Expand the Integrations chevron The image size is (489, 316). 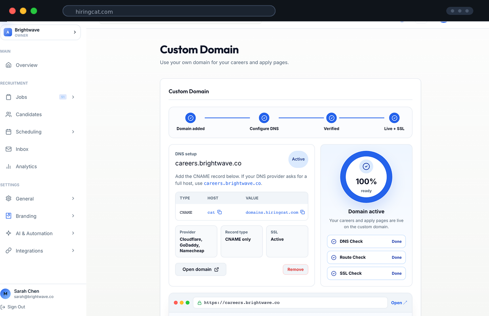coord(73,251)
